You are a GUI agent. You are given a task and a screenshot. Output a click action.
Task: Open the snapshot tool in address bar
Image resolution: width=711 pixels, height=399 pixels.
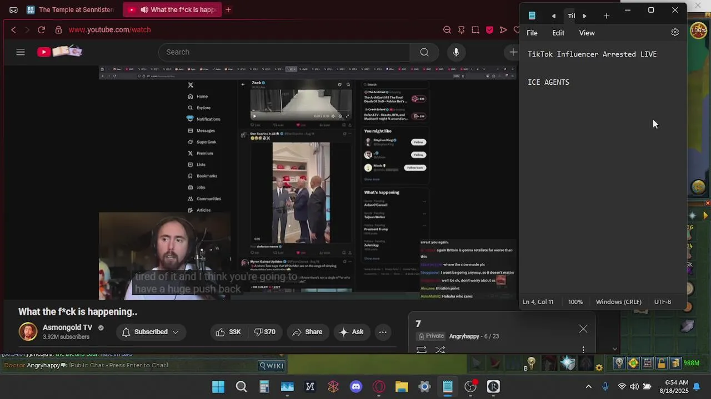(475, 30)
